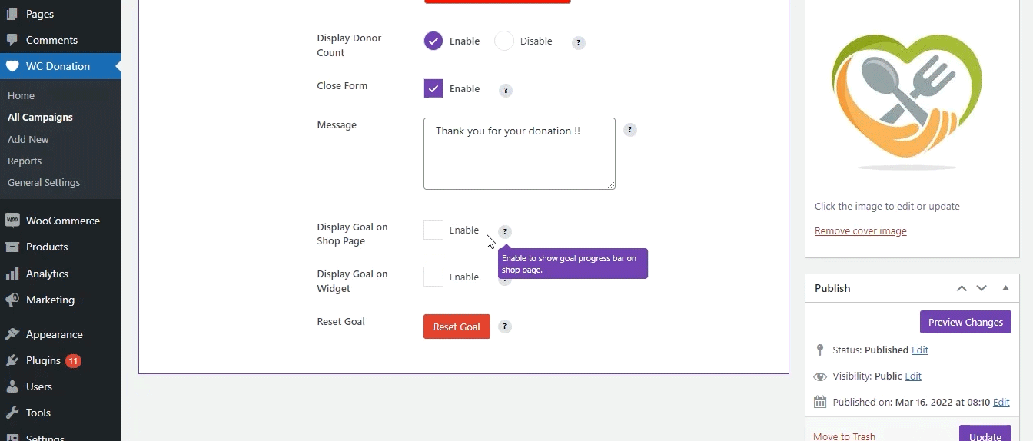Image resolution: width=1033 pixels, height=441 pixels.
Task: Edit the Public visibility link
Action: pyautogui.click(x=913, y=376)
